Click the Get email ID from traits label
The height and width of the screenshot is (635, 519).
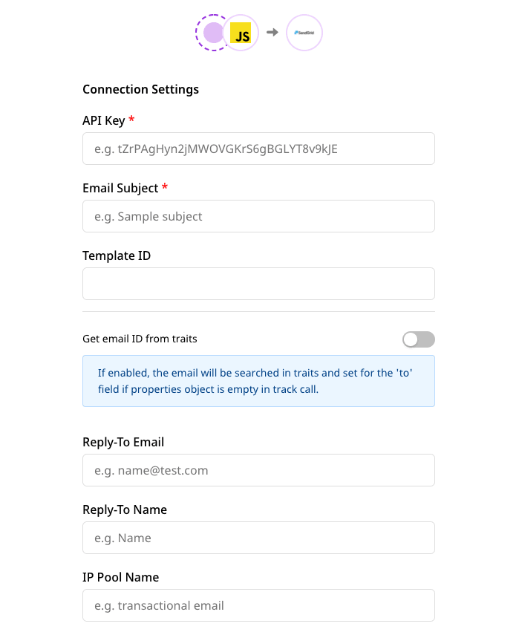[140, 339]
